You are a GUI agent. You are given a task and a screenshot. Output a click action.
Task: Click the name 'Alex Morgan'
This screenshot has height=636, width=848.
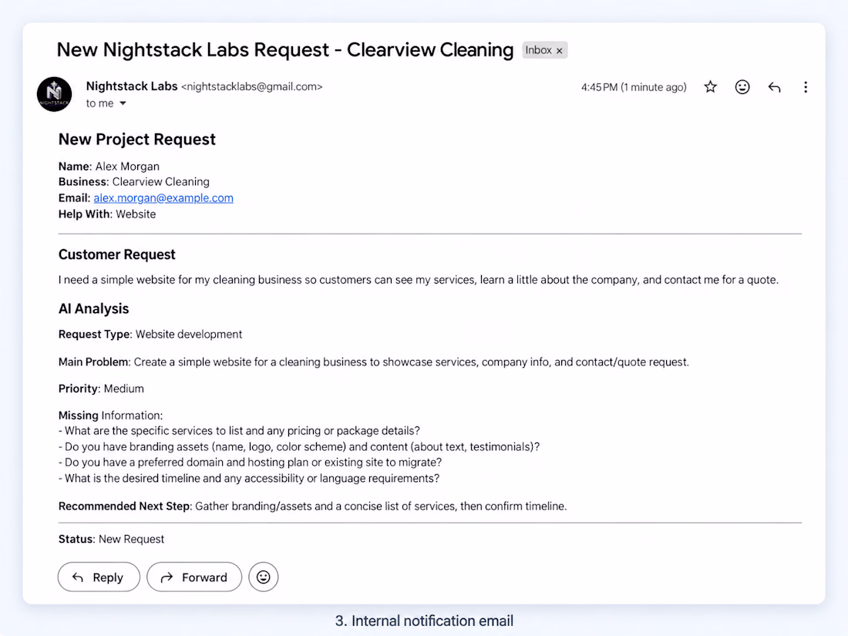127,167
